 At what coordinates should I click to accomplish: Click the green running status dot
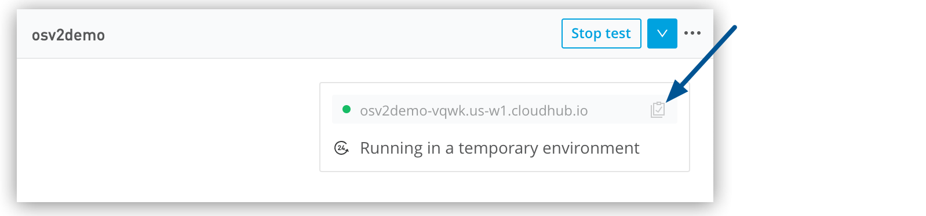click(x=347, y=109)
